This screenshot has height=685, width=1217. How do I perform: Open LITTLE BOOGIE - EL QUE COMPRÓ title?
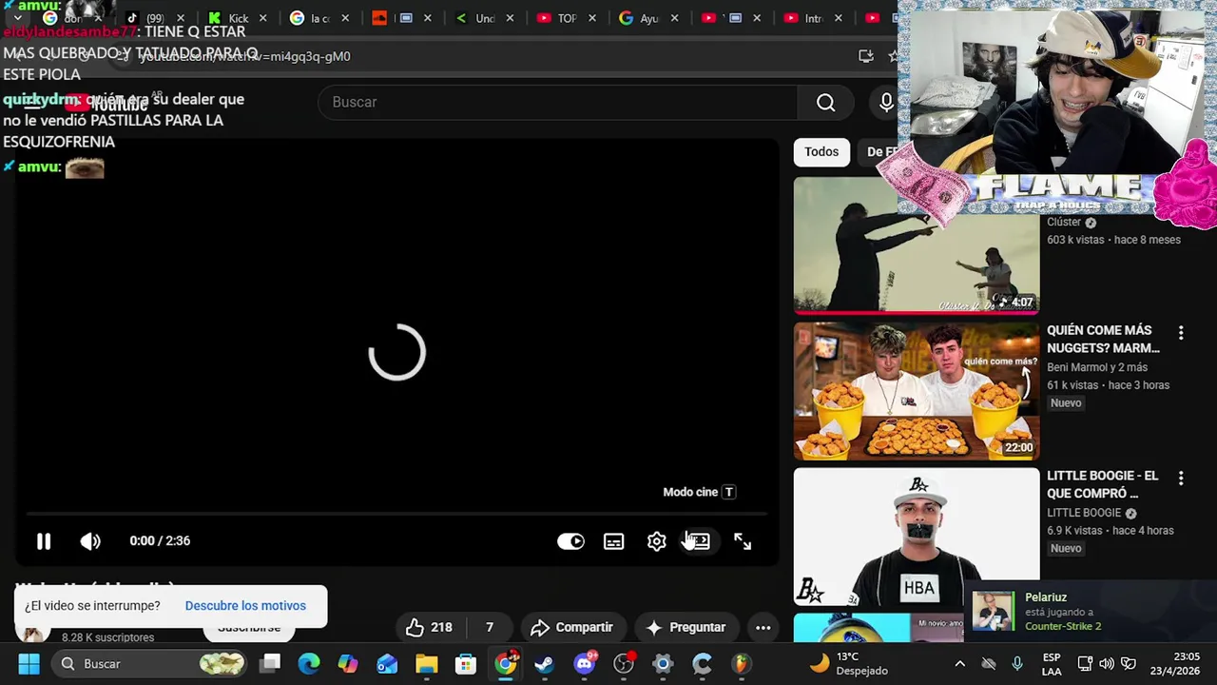coord(1103,484)
